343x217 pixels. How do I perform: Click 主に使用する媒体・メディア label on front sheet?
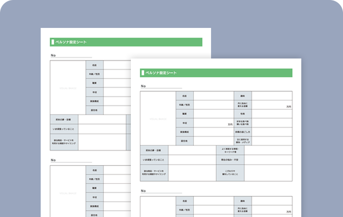point(243,141)
